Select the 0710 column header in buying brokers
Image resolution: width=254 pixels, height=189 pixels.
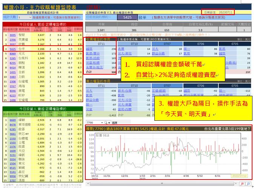(x=134, y=44)
